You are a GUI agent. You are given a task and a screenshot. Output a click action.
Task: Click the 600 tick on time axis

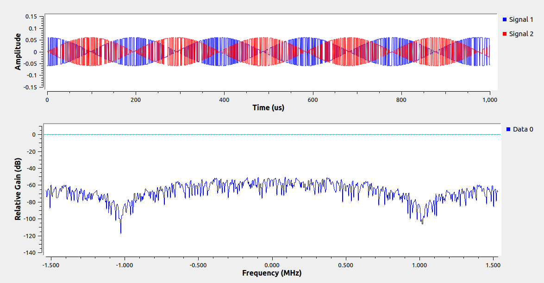pos(313,100)
